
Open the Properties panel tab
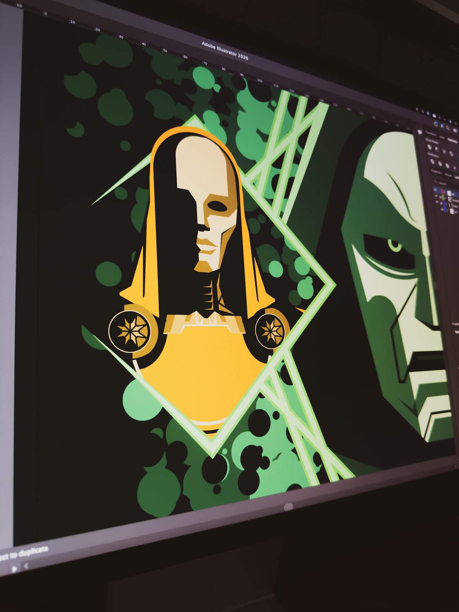[436, 172]
